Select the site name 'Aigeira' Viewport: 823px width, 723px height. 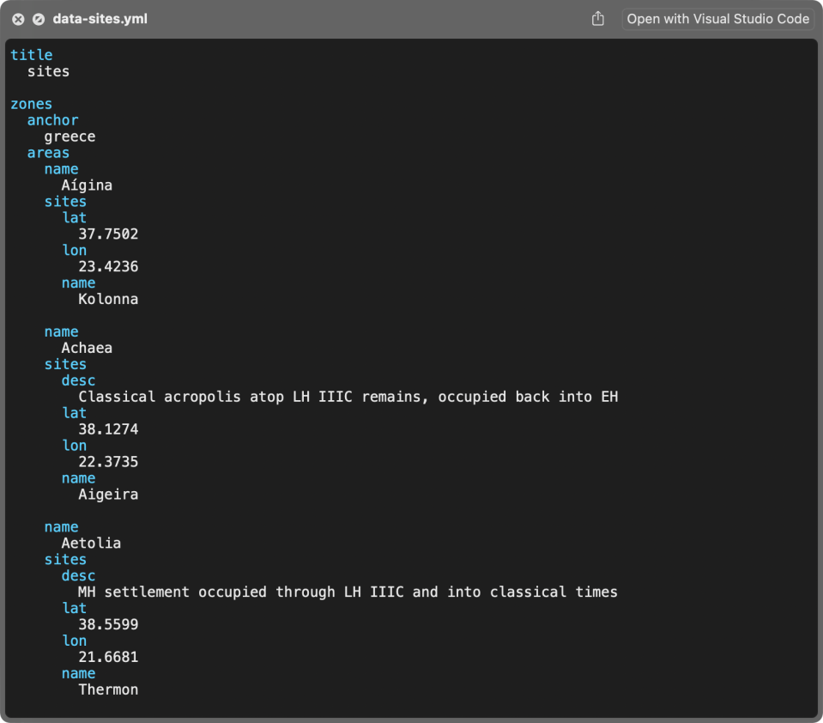tap(108, 495)
